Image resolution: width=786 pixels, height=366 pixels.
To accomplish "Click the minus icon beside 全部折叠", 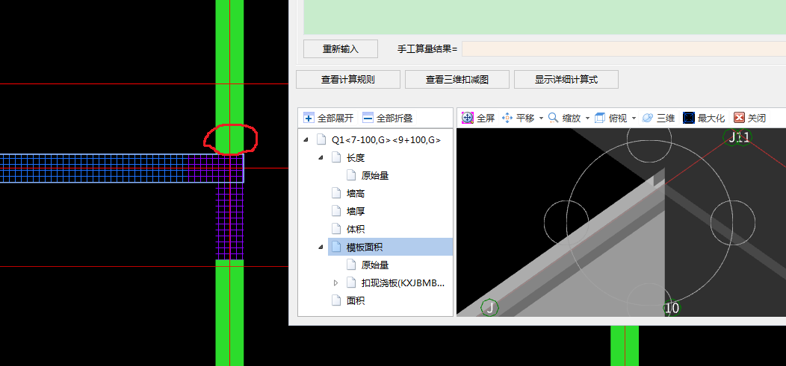I will click(x=368, y=119).
